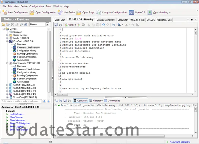Click the first folder icon in Network Devices toolbar
The height and width of the screenshot is (144, 199).
pyautogui.click(x=4, y=24)
